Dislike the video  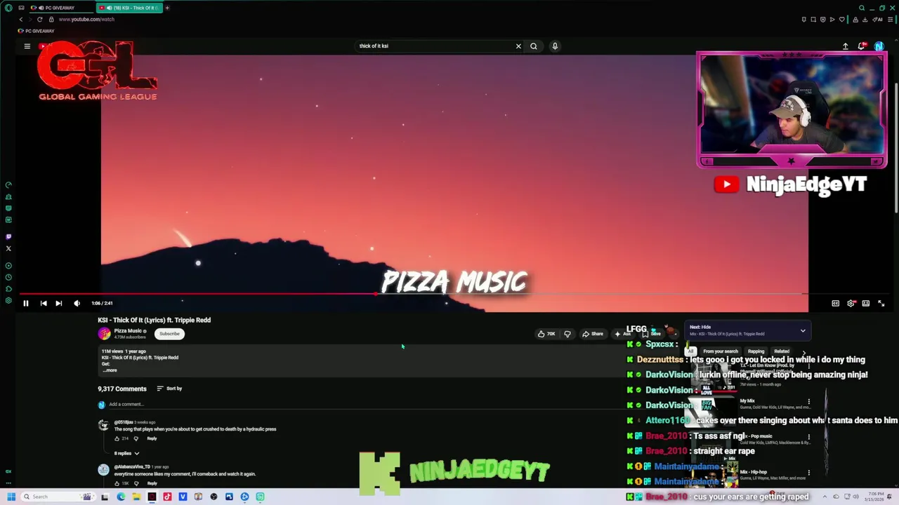click(x=567, y=334)
